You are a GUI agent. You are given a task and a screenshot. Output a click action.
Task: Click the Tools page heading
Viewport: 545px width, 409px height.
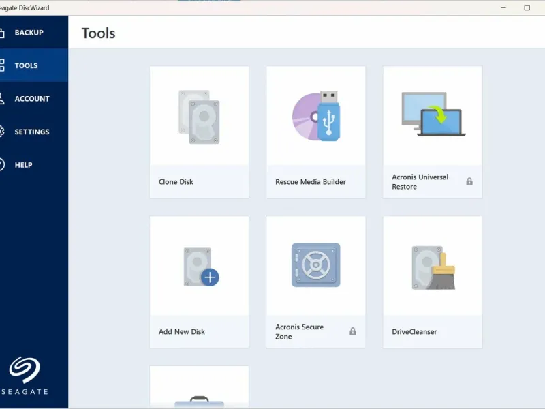click(x=98, y=33)
